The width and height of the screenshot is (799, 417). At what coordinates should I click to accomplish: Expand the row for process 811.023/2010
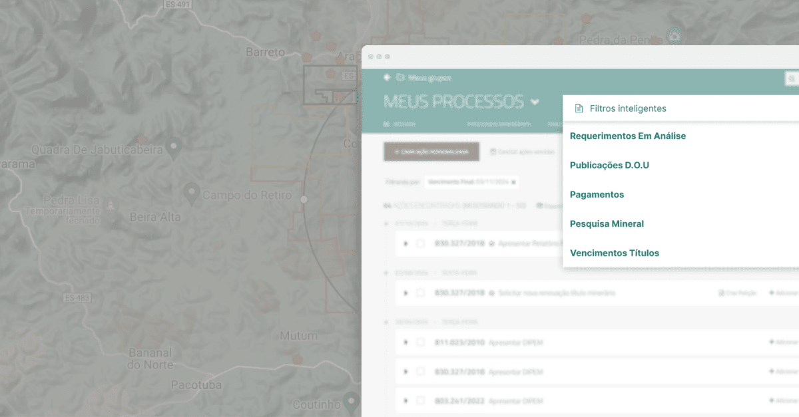point(405,343)
